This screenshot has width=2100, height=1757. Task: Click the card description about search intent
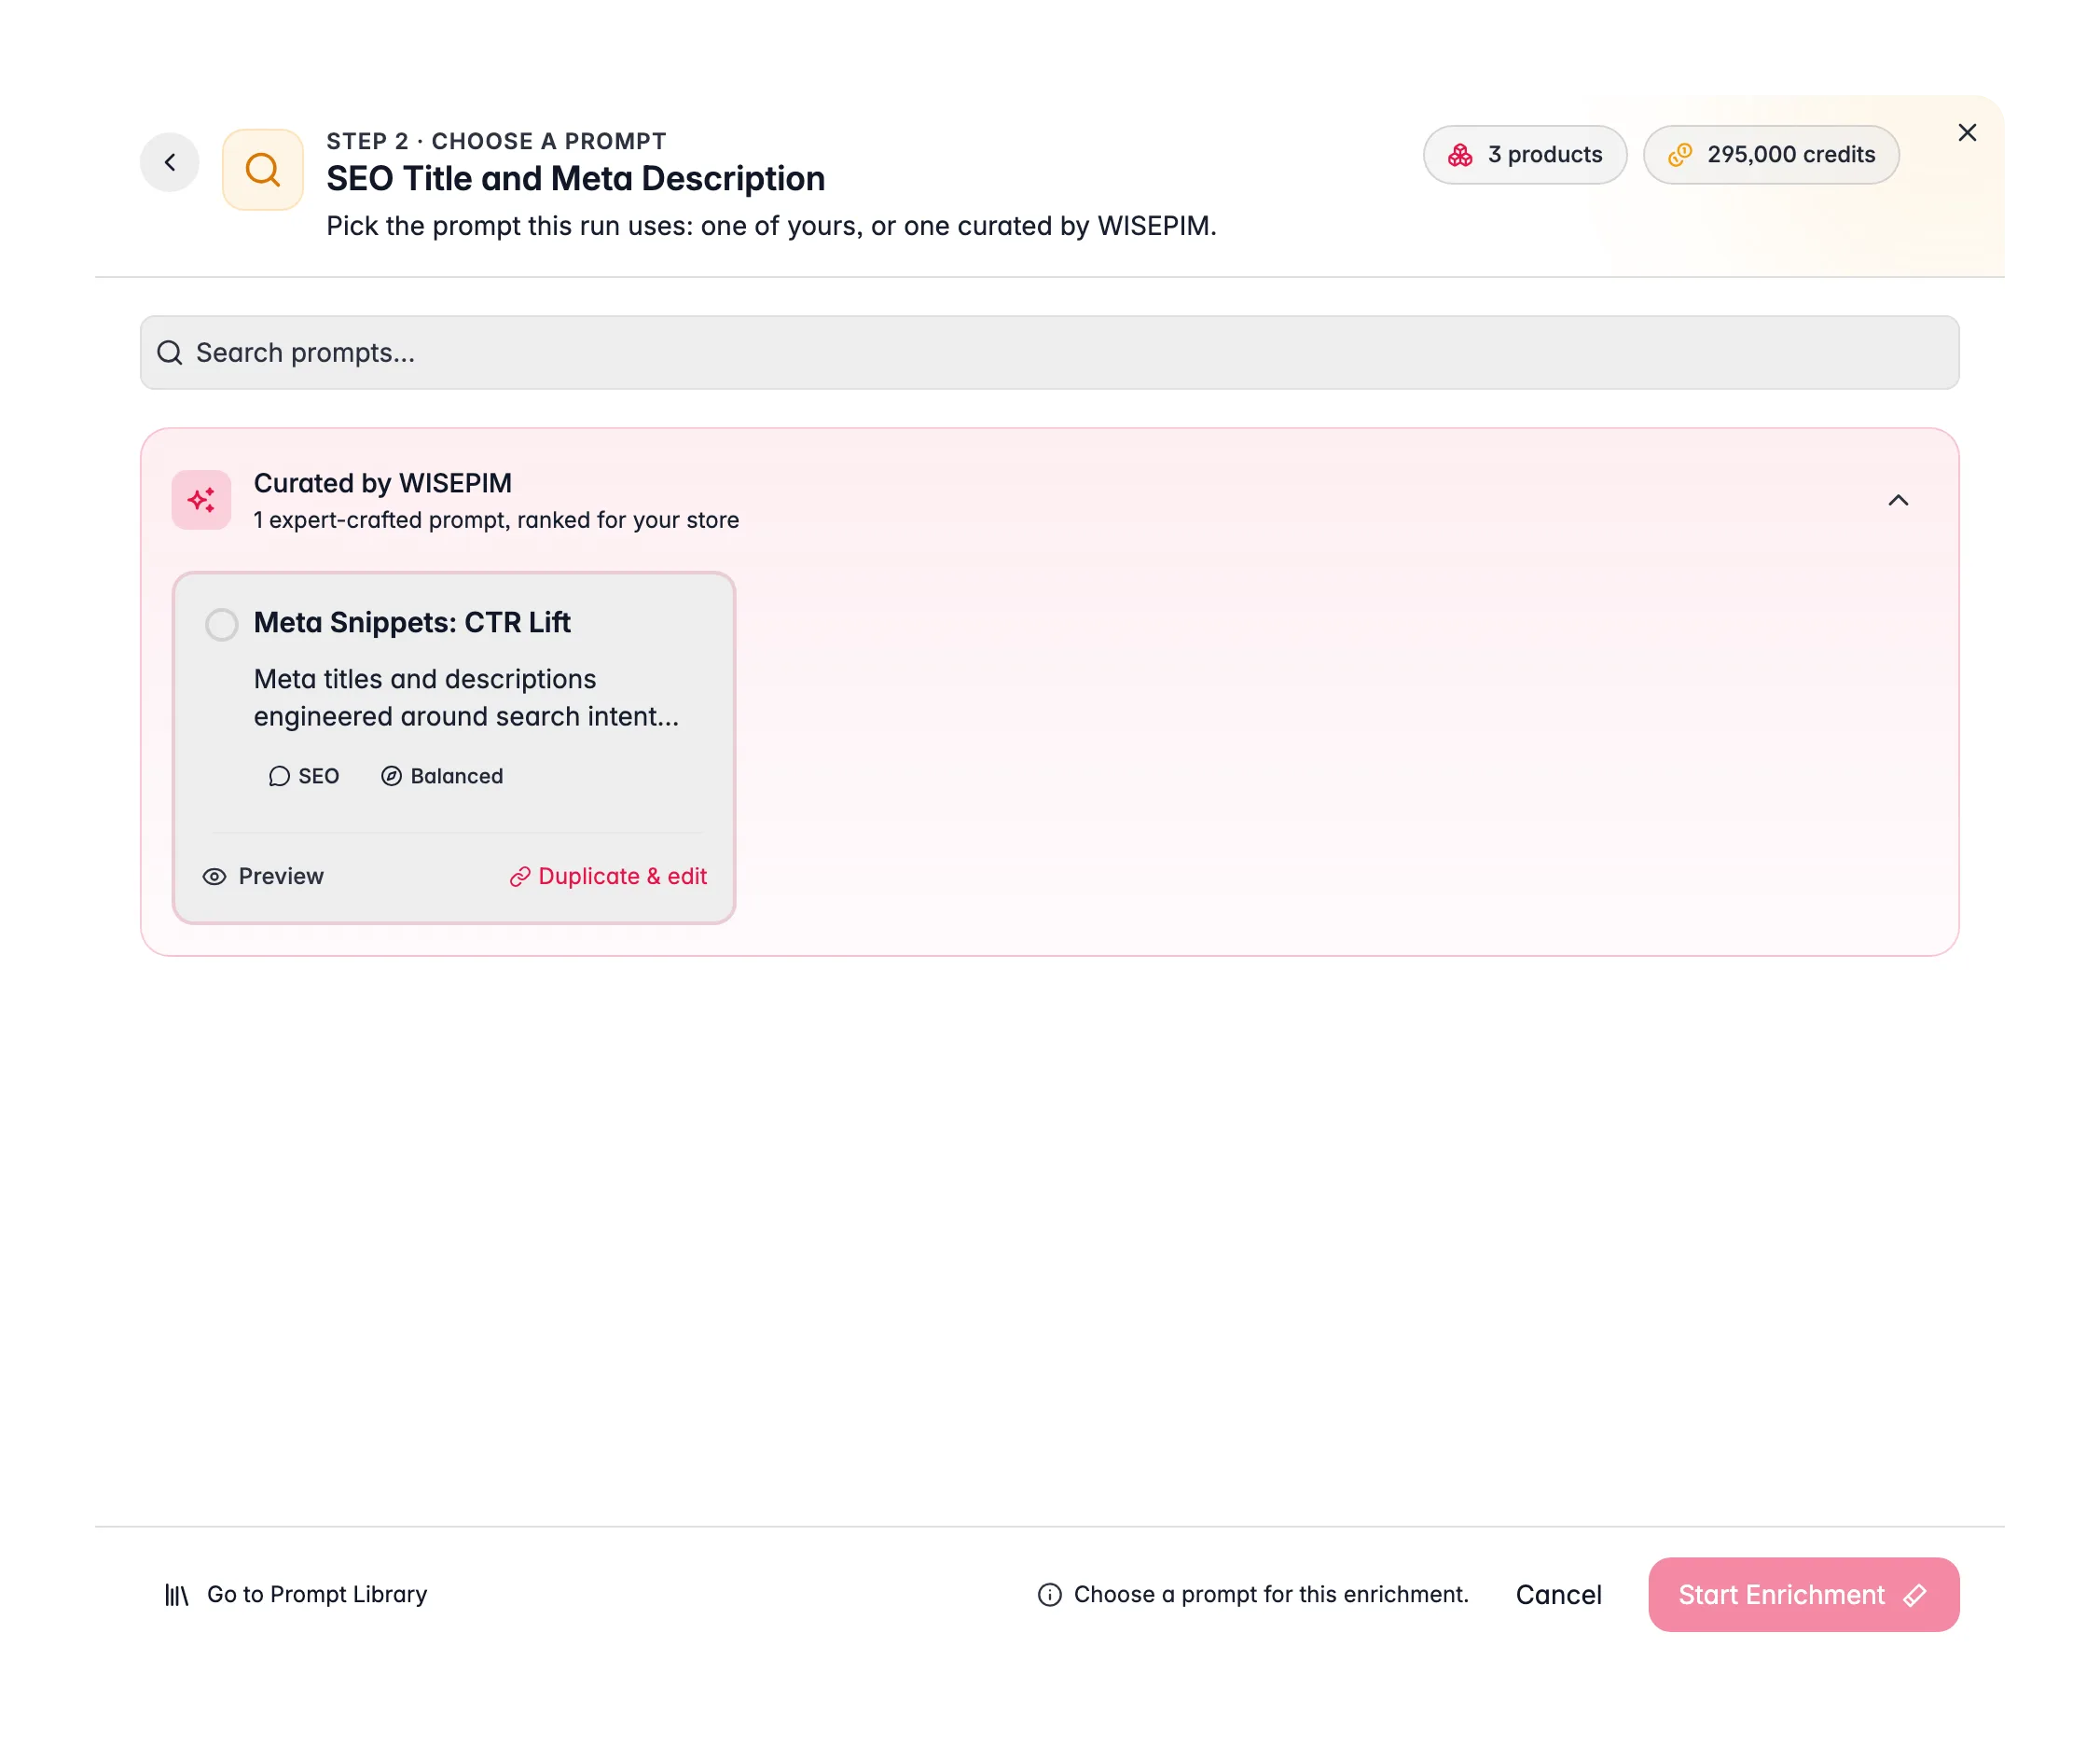(x=466, y=698)
